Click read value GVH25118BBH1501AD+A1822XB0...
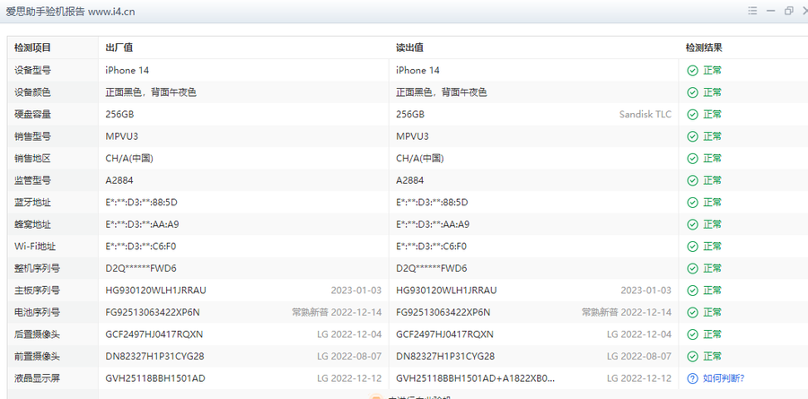Viewport: 808px width, 399px height. 475,378
